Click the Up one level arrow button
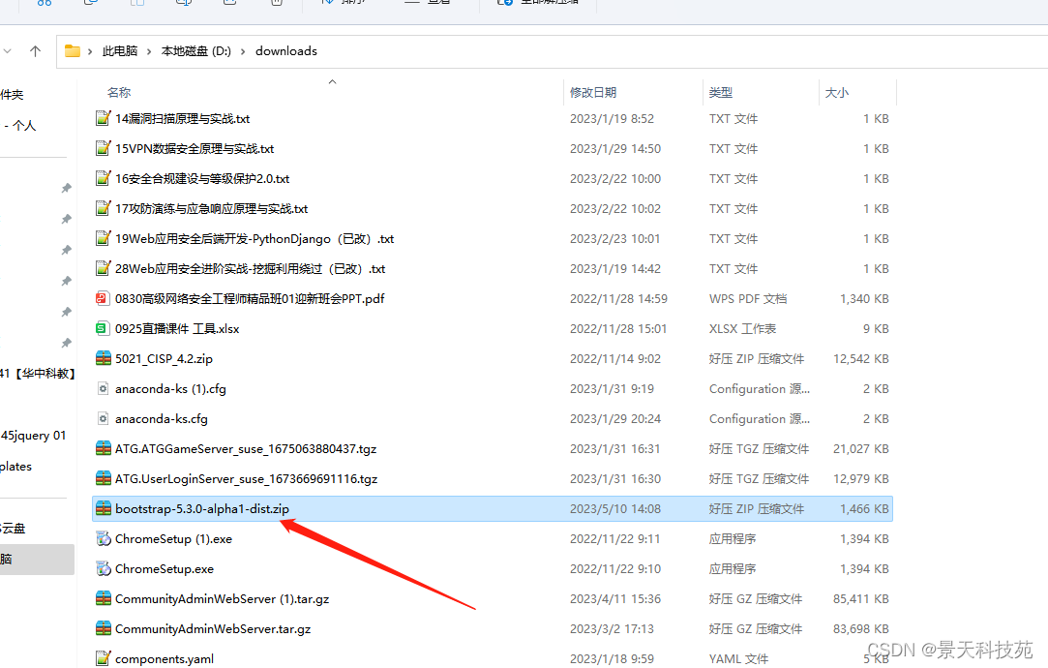 (x=36, y=50)
